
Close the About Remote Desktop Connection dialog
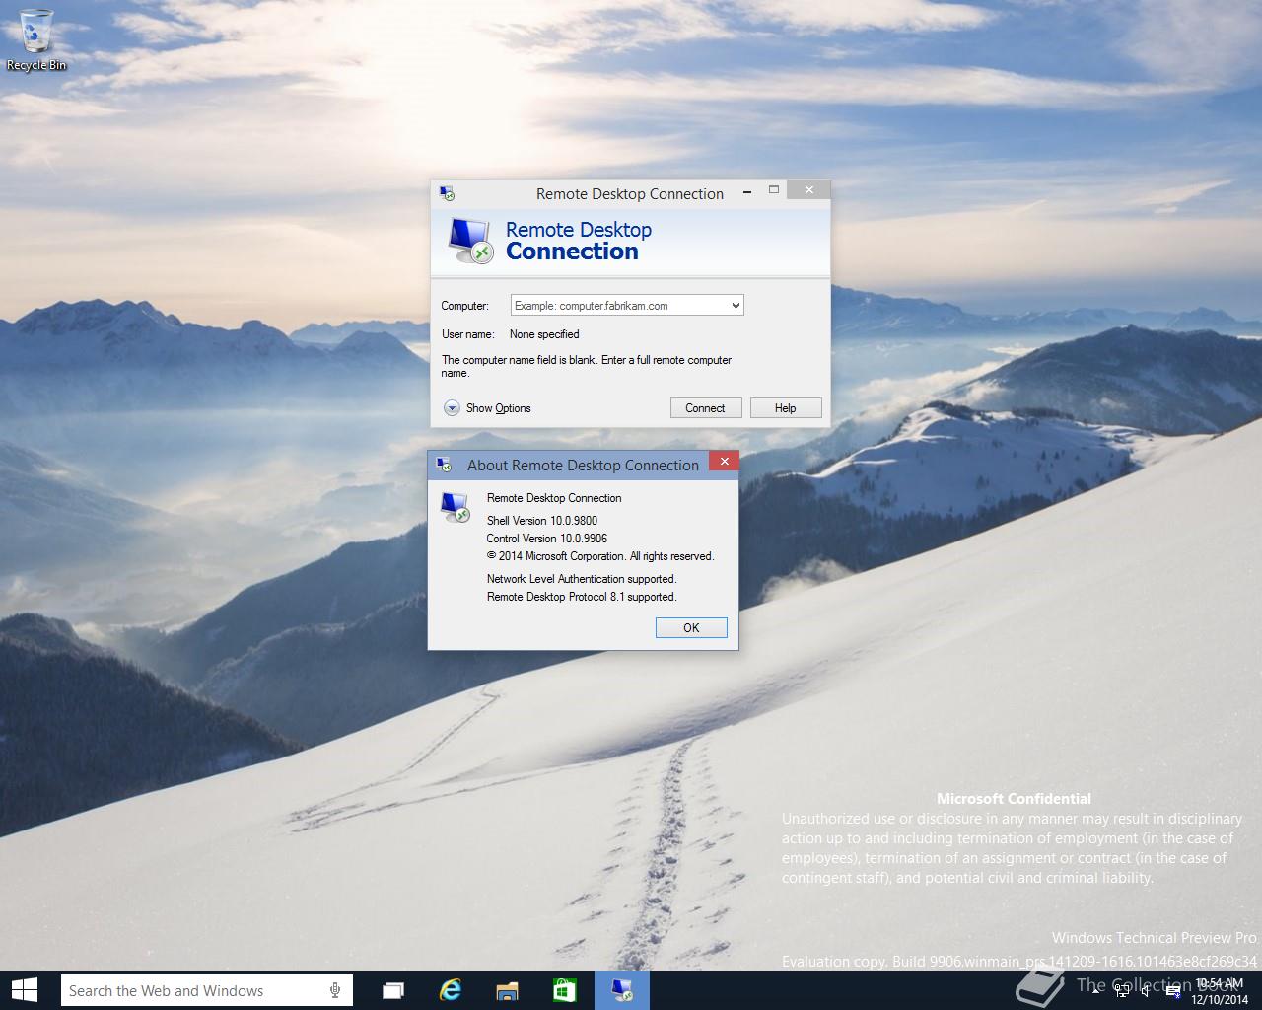point(724,461)
